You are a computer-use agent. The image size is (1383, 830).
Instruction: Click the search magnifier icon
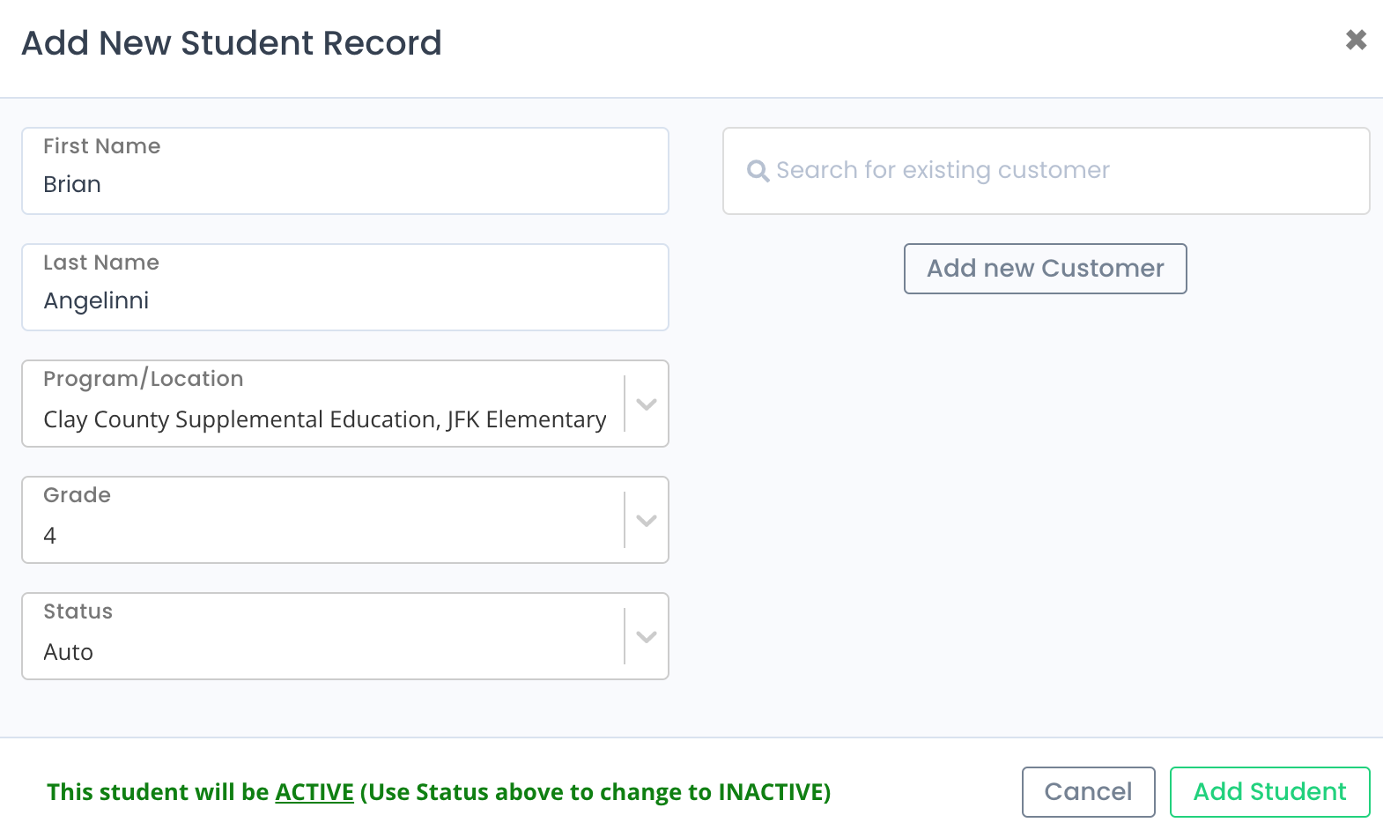click(758, 171)
